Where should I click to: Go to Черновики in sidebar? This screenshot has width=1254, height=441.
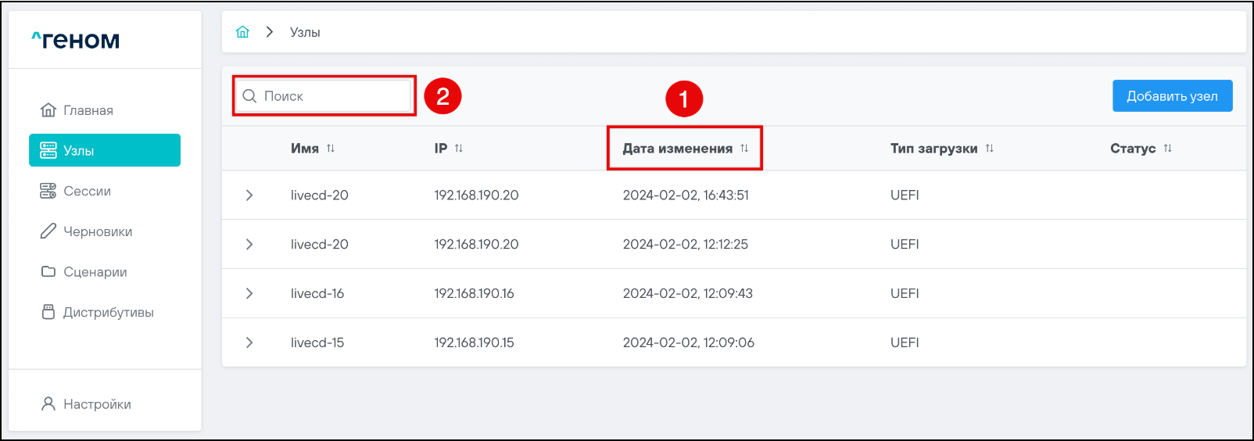tap(97, 231)
